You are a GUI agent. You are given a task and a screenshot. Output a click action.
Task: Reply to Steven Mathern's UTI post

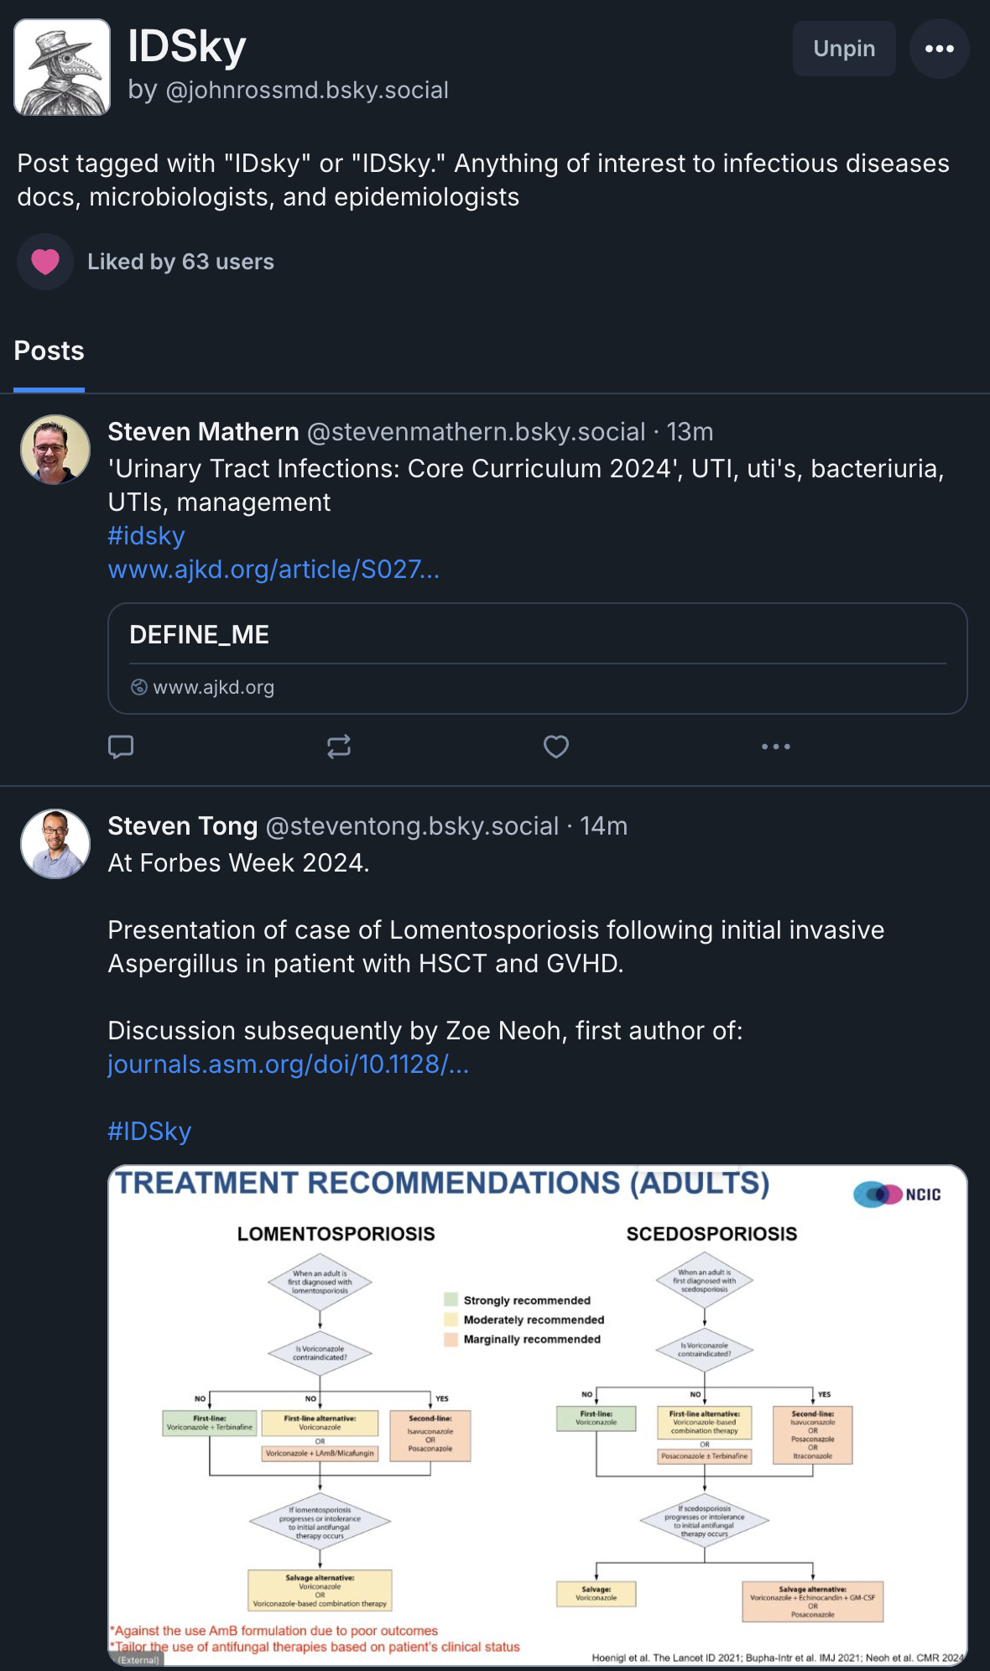(x=121, y=747)
